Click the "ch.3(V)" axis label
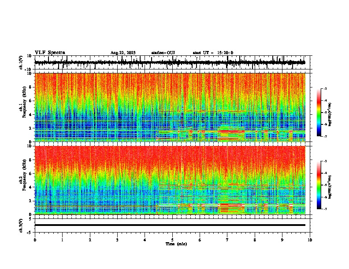The height and width of the screenshot is (269, 349). (21, 226)
